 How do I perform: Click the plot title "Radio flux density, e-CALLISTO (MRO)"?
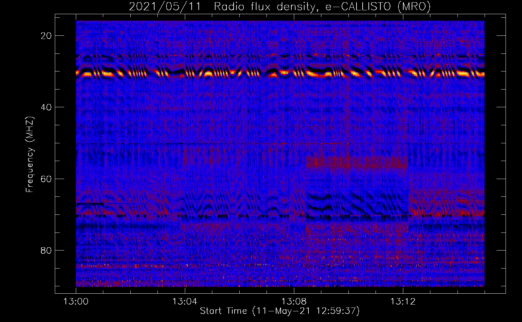(x=322, y=6)
